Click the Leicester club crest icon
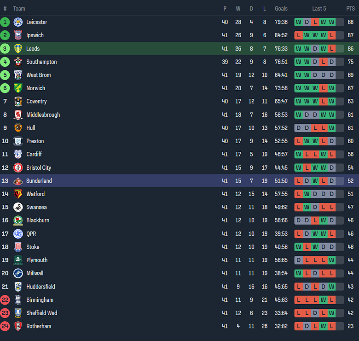359x341 pixels. tap(18, 22)
